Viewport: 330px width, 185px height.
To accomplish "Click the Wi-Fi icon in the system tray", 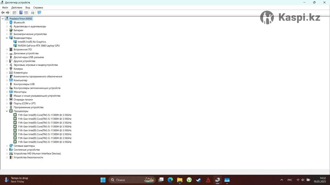I will click(x=298, y=180).
